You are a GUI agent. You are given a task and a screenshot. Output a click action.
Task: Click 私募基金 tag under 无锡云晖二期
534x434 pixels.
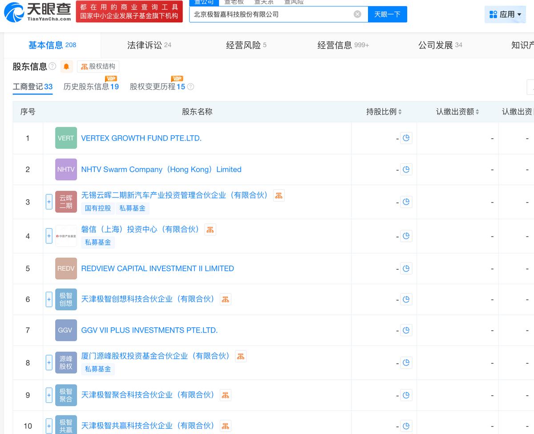pyautogui.click(x=132, y=208)
